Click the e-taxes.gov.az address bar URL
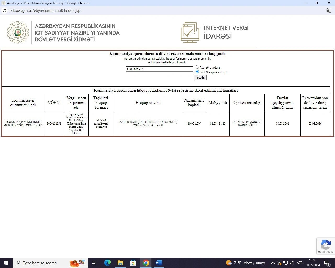Viewport: 335px width, 268px height. 45,10
